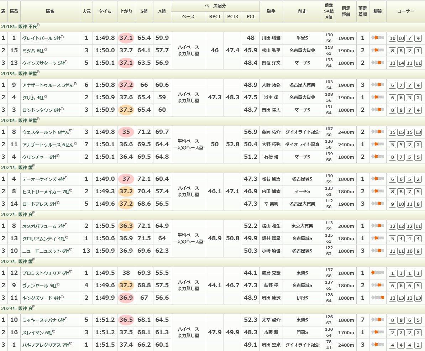The height and width of the screenshot is (351, 425).
Task: Click the small icon beside 2021年 阪神 重 header
Action: coord(34,166)
